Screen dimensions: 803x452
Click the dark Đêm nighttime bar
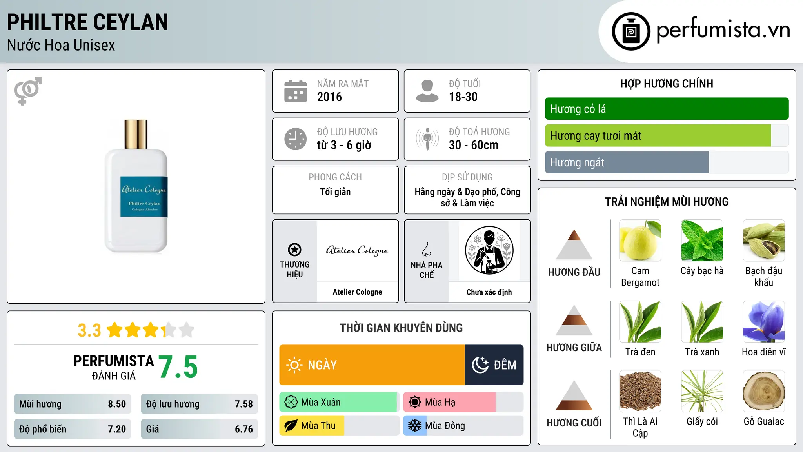point(494,365)
